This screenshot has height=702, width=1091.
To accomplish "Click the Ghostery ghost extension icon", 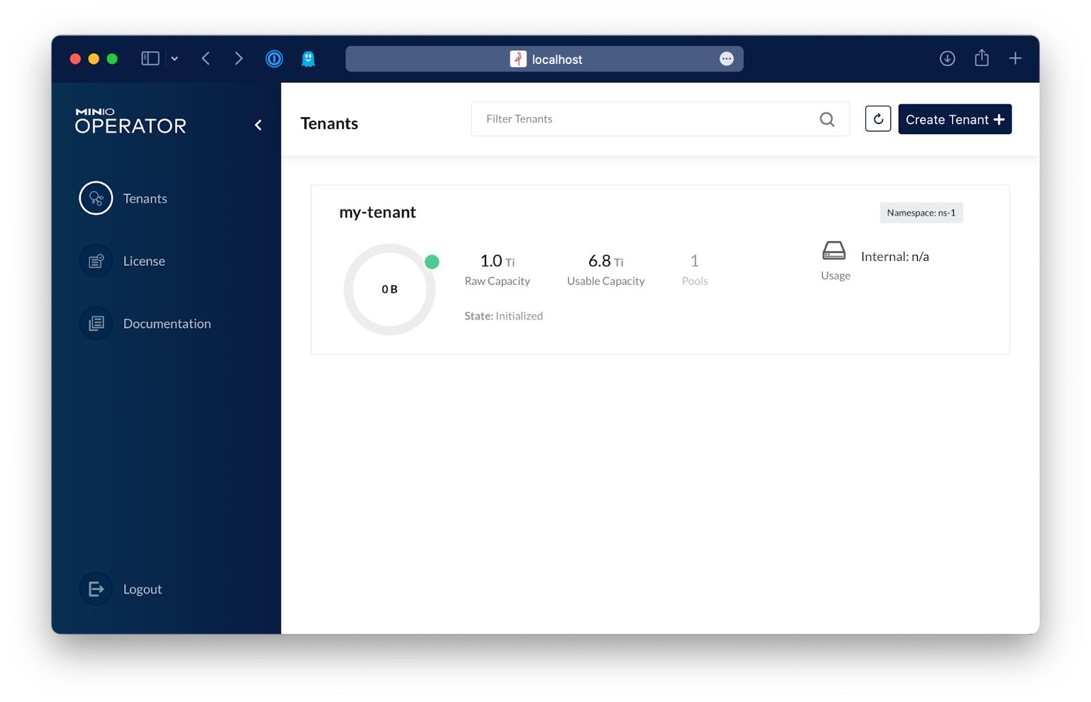I will click(308, 59).
